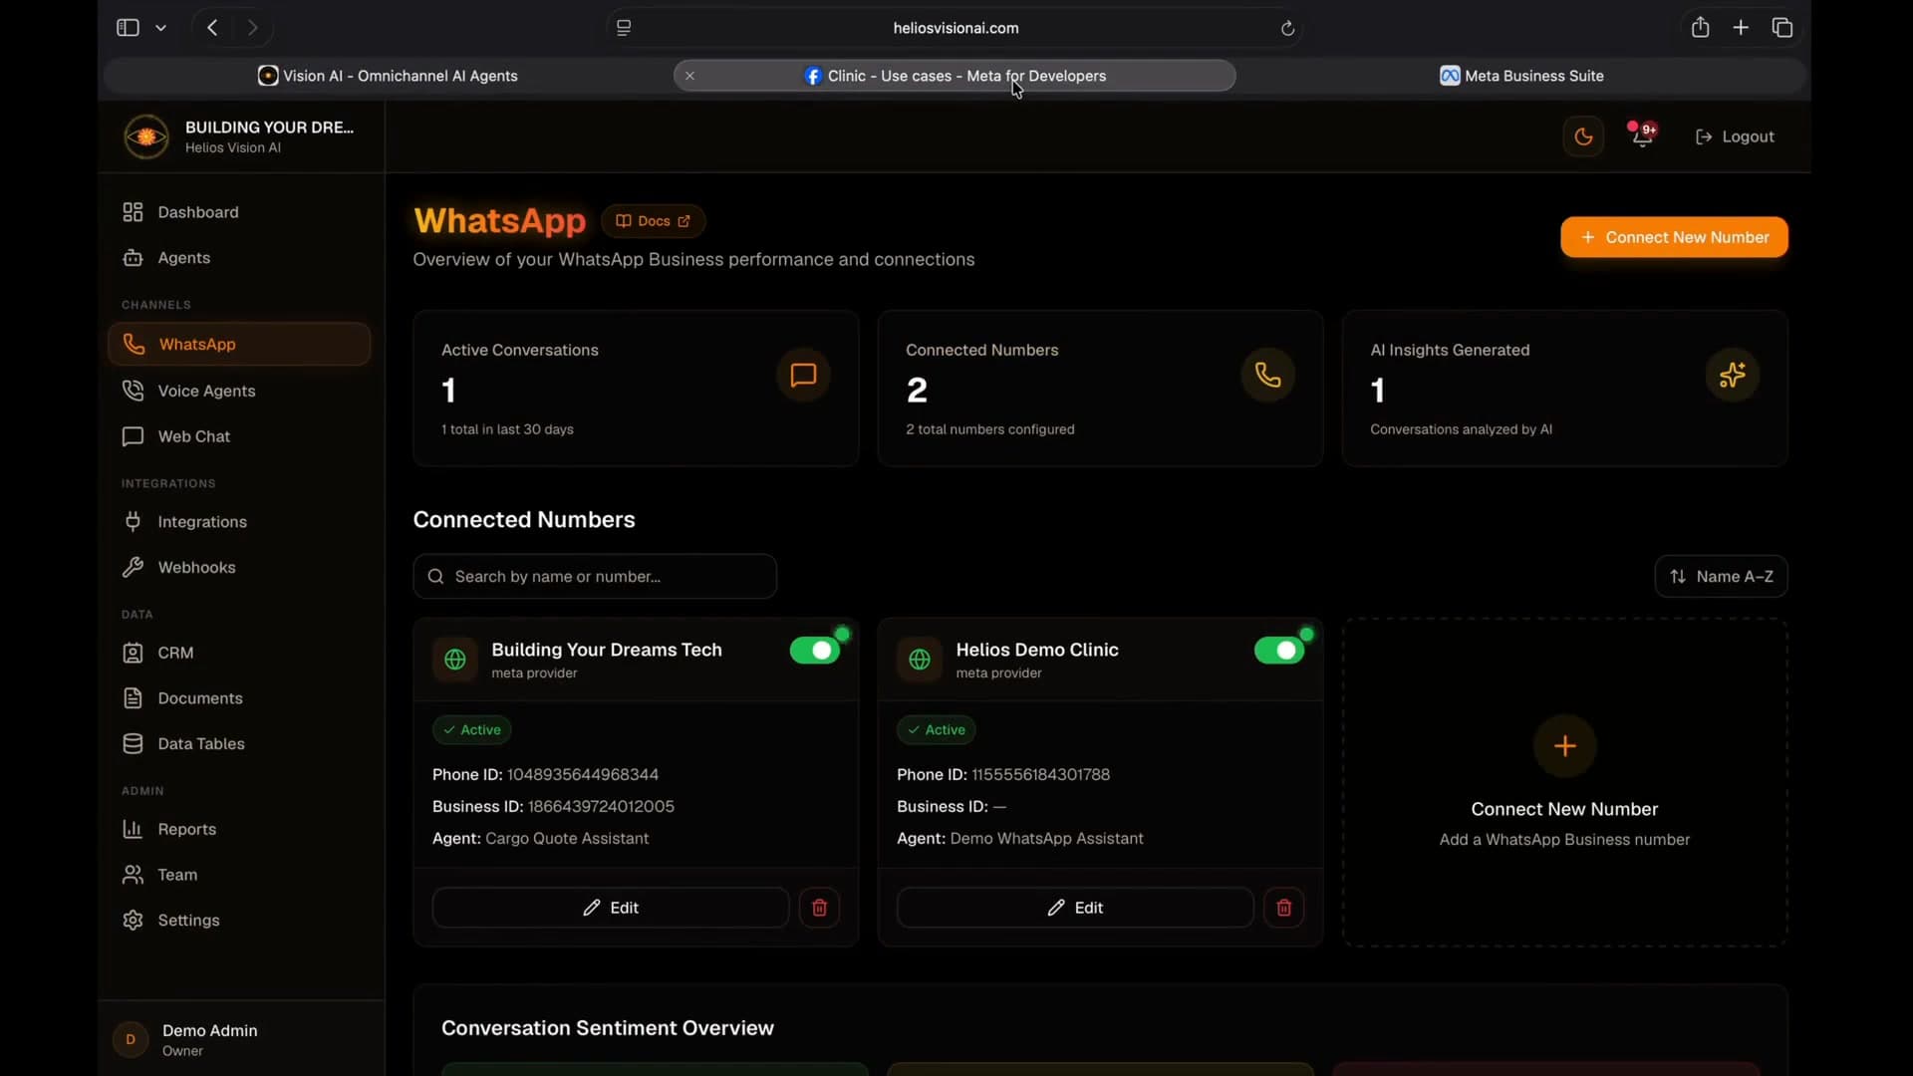Click AI Insights sparkle icon
This screenshot has width=1913, height=1076.
[x=1732, y=375]
